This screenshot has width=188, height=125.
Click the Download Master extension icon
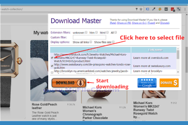pos(179,9)
